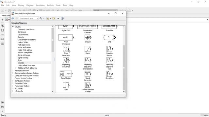Screen dimensions: 209x117
Task: Click the pin Library Browser icon
Action: point(58,19)
